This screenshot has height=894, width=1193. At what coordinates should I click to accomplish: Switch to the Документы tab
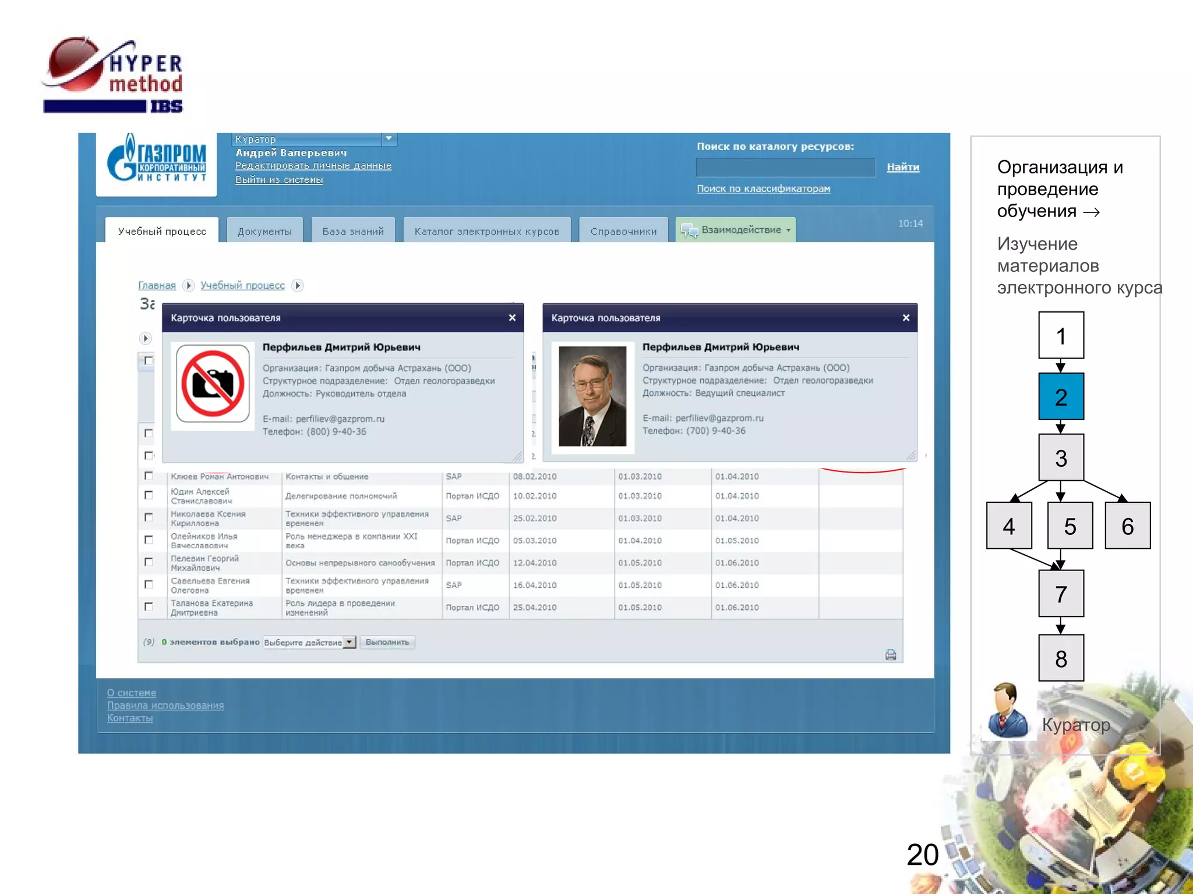[264, 231]
